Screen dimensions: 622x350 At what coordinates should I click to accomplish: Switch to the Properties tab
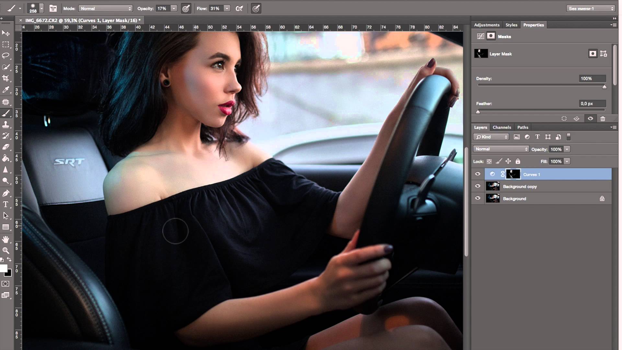(534, 25)
